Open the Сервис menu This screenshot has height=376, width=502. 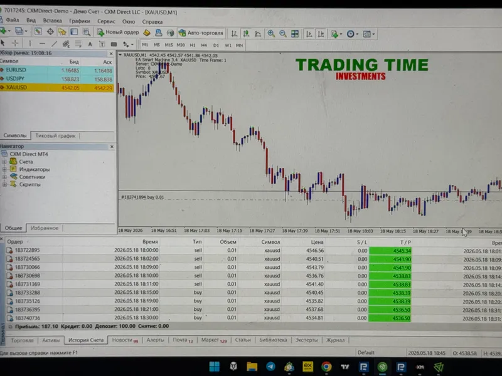[106, 21]
